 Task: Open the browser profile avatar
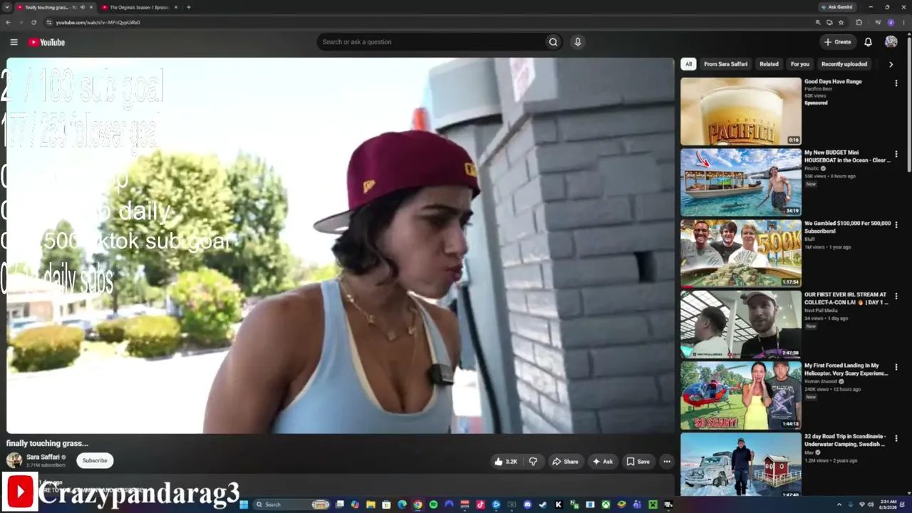(891, 22)
